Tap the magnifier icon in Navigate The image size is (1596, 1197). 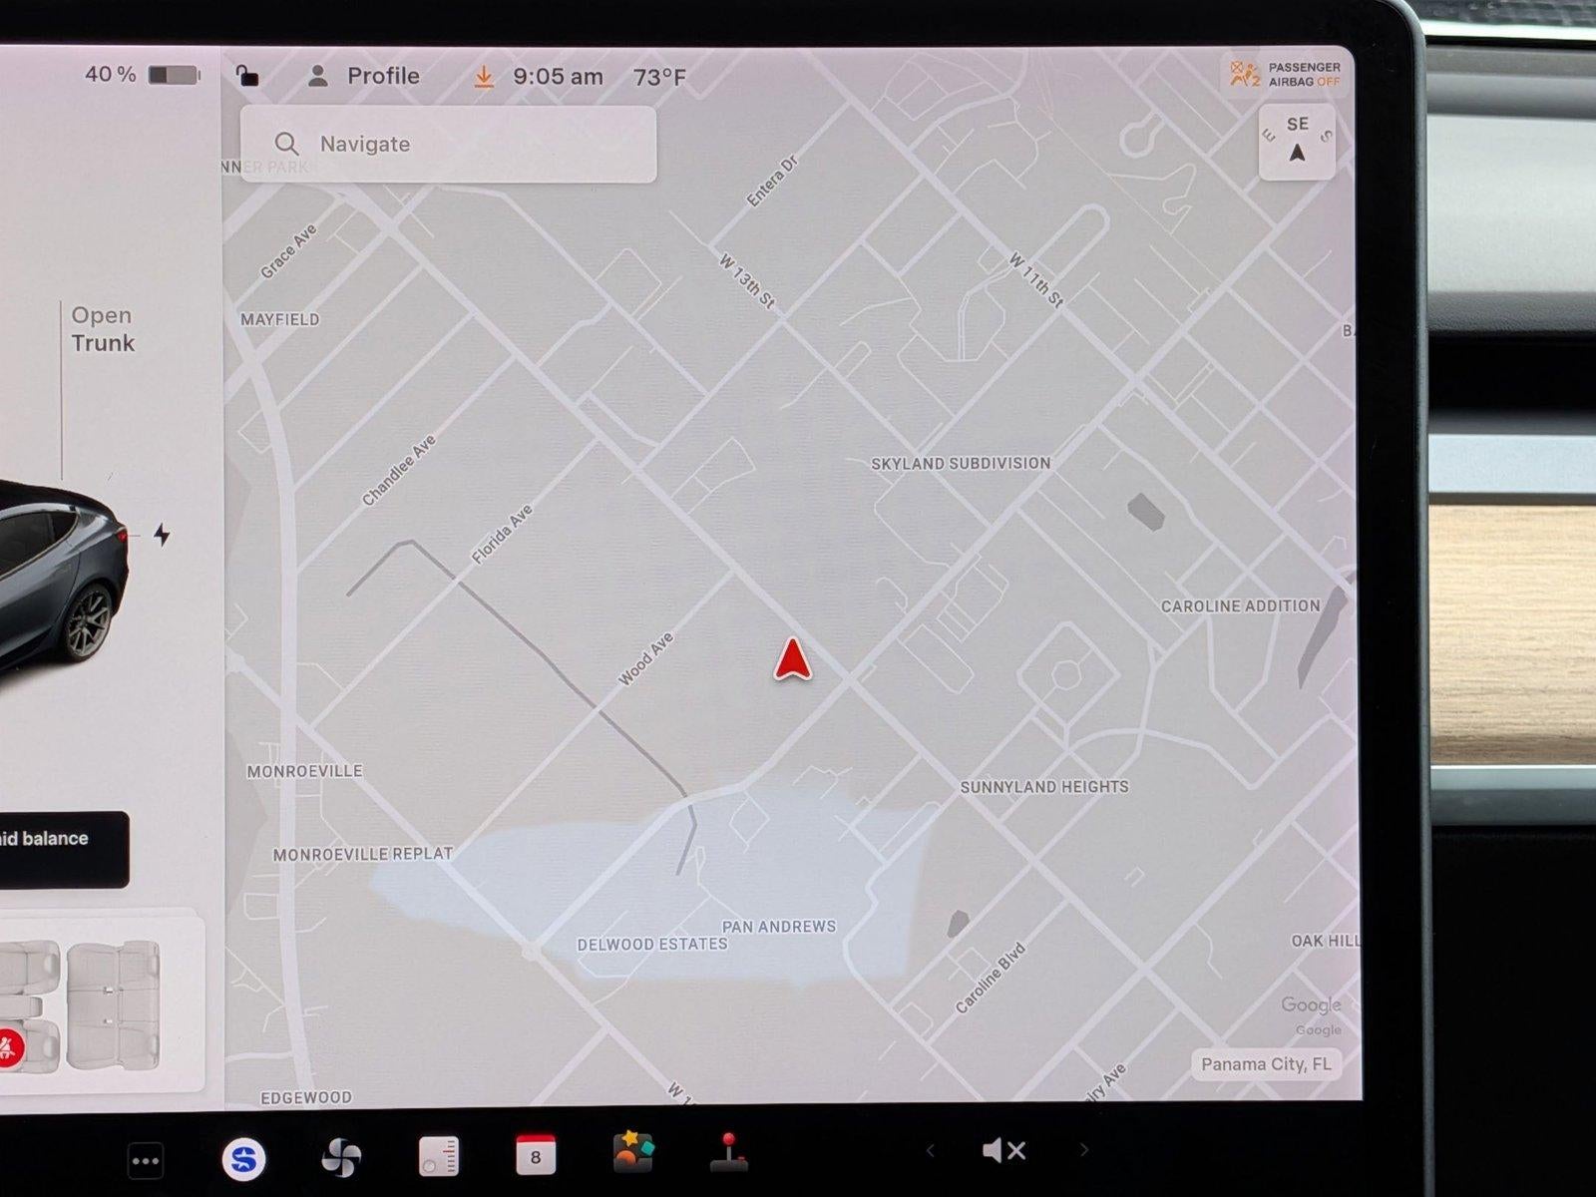[x=286, y=144]
